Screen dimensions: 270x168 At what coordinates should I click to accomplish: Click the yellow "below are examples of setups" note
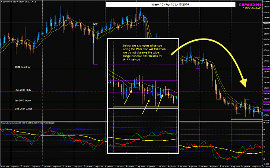(144, 52)
